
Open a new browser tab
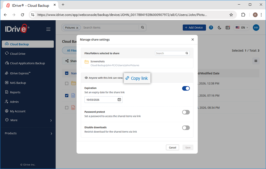point(63,4)
